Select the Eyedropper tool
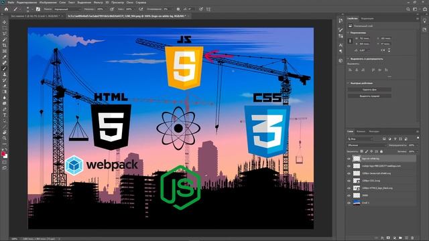Image resolution: width=429 pixels, height=241 pixels. [5, 57]
